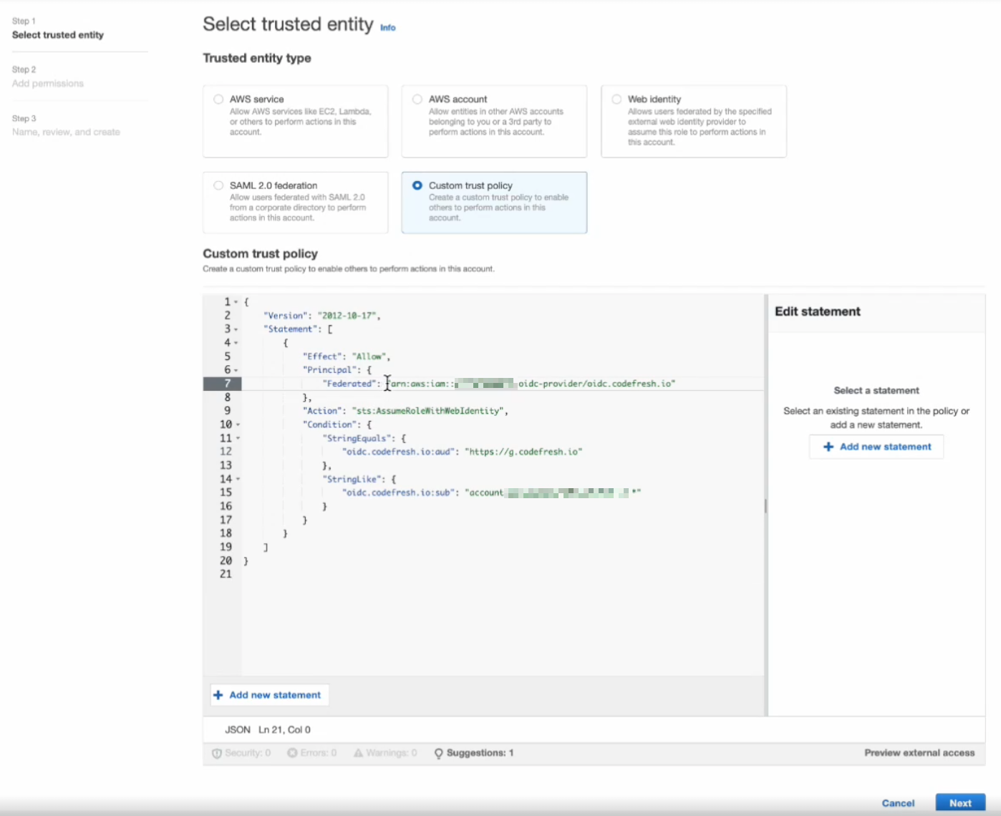Click the Suggestions lightbulb icon
The image size is (1001, 816).
[x=438, y=754]
